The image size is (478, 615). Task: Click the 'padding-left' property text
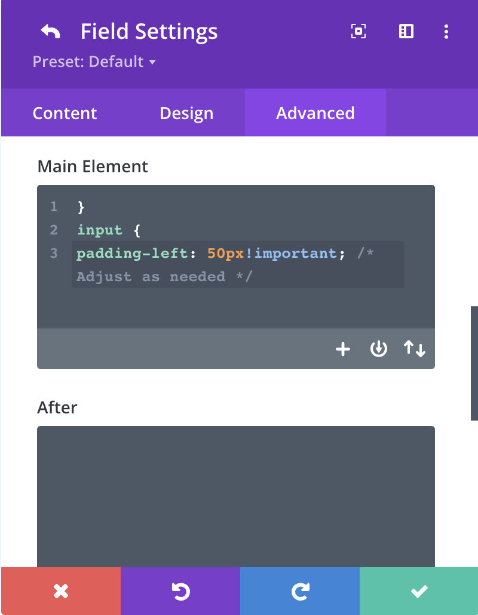[x=132, y=254]
